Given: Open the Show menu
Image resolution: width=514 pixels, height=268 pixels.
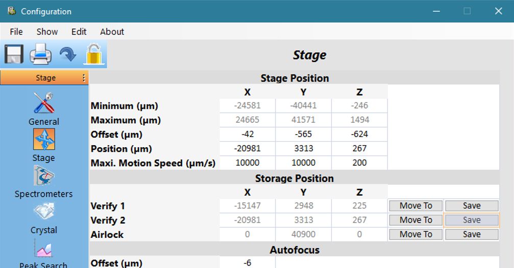Looking at the screenshot, I should click(x=47, y=32).
